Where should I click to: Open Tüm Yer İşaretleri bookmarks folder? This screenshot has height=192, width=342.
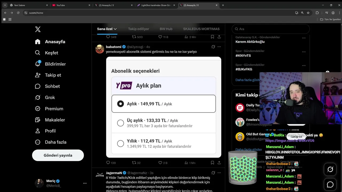point(331,19)
